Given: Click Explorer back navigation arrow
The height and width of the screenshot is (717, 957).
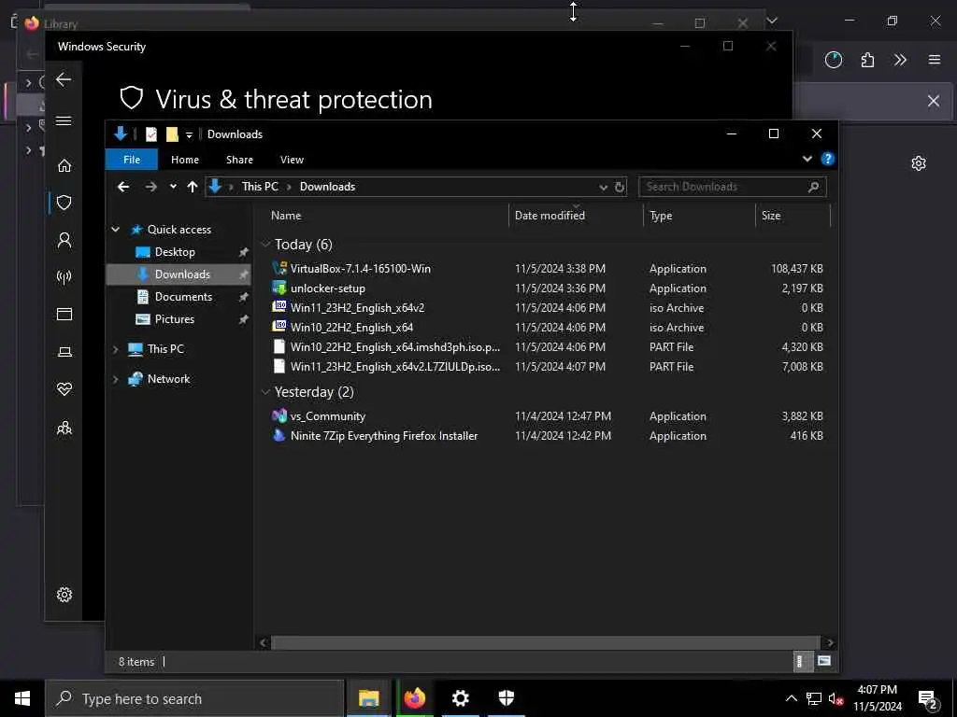Looking at the screenshot, I should [123, 187].
